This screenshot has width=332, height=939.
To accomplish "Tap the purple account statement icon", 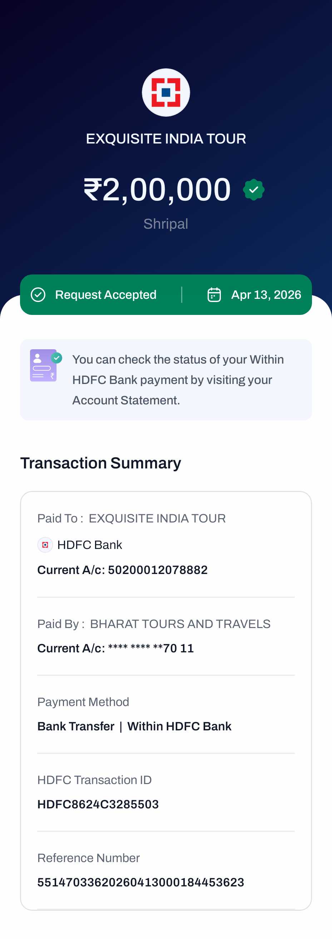I will (x=44, y=366).
